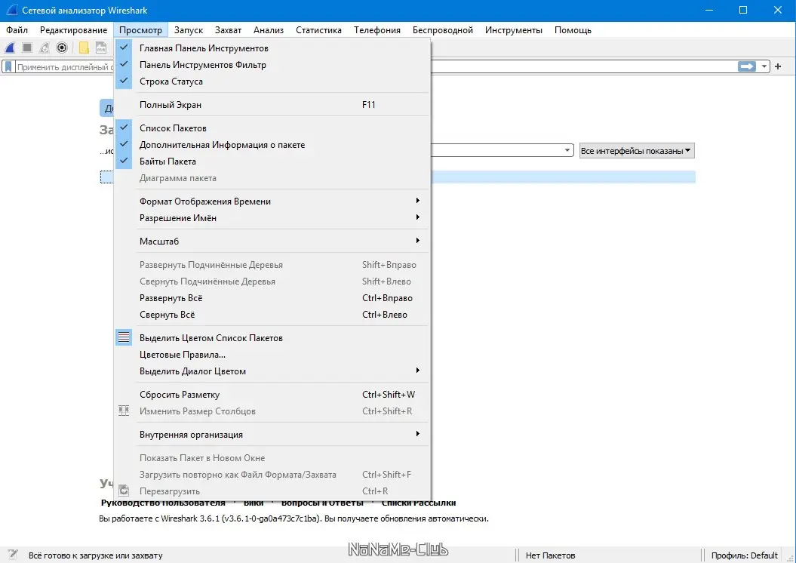Click the stop capture square icon
This screenshot has width=796, height=563.
pyautogui.click(x=27, y=48)
